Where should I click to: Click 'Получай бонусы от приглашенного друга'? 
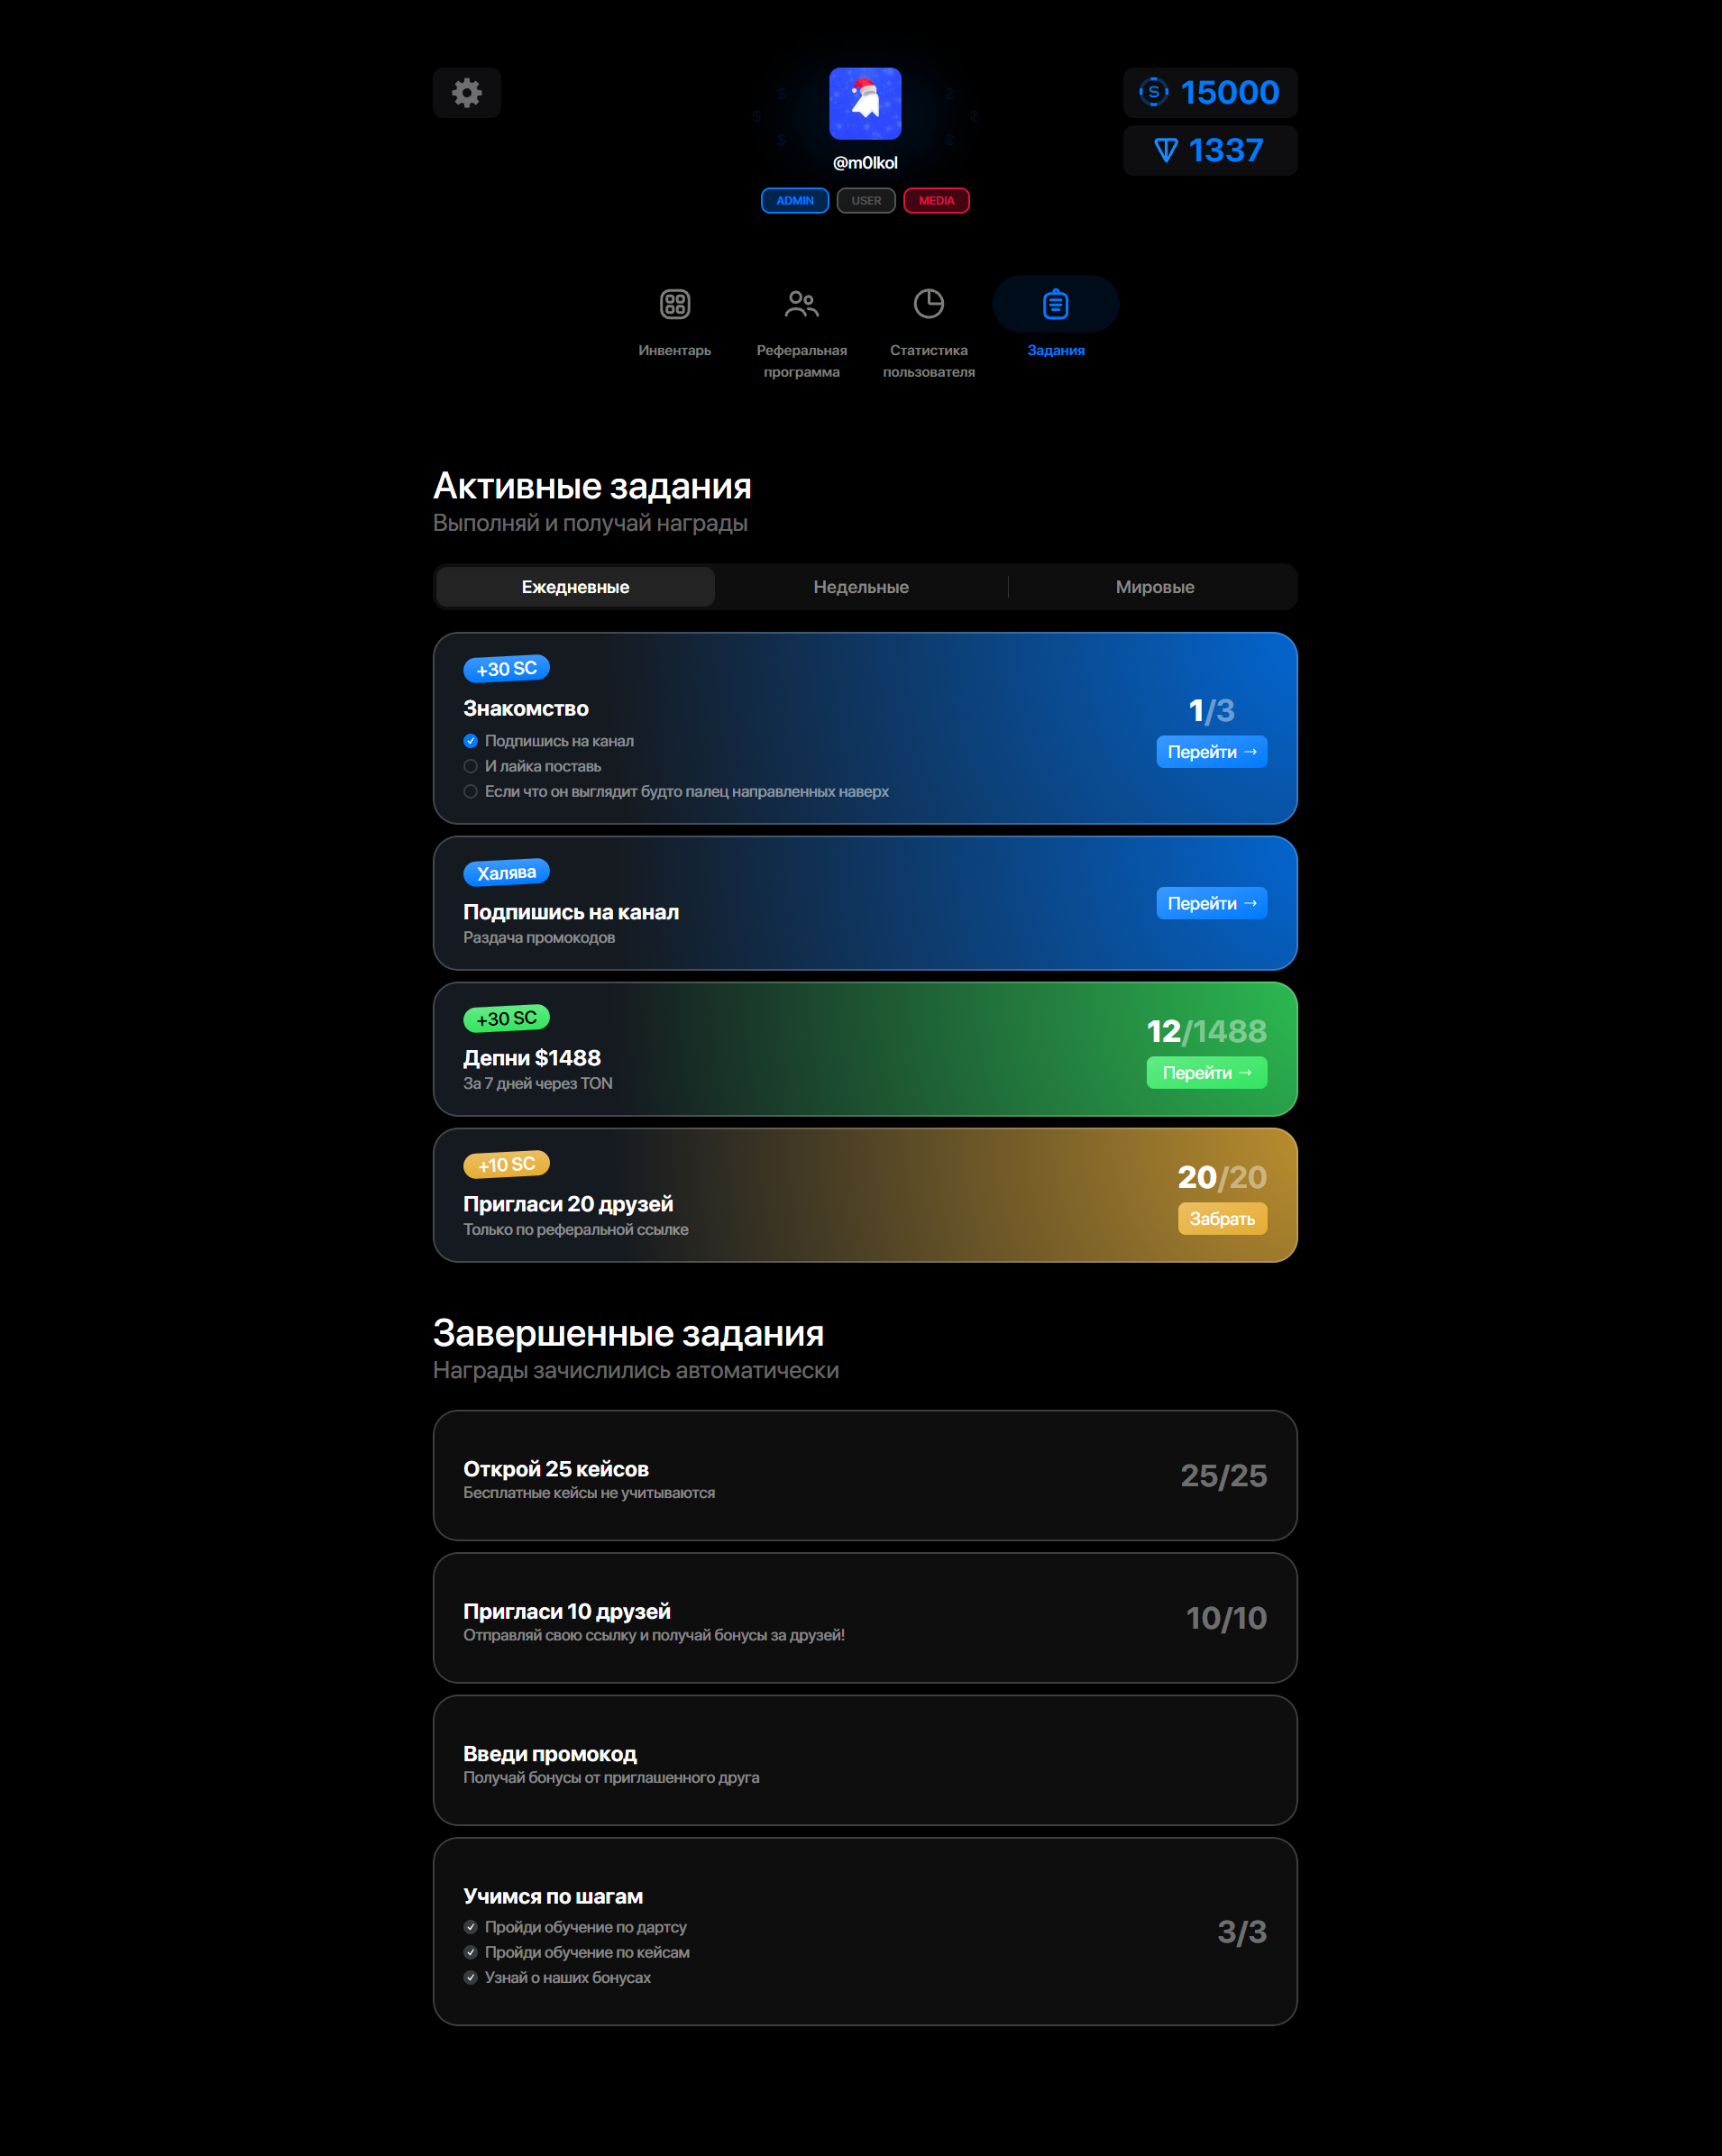[611, 1778]
